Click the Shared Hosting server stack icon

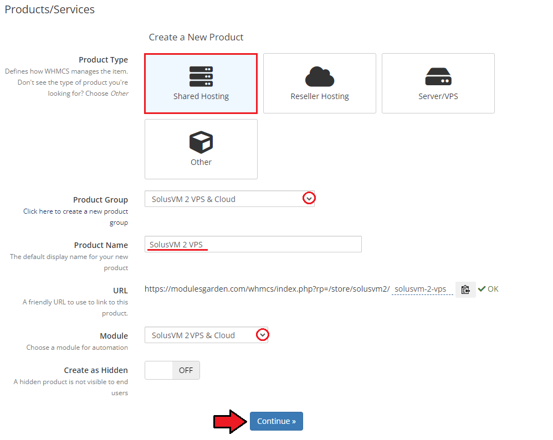tap(201, 76)
